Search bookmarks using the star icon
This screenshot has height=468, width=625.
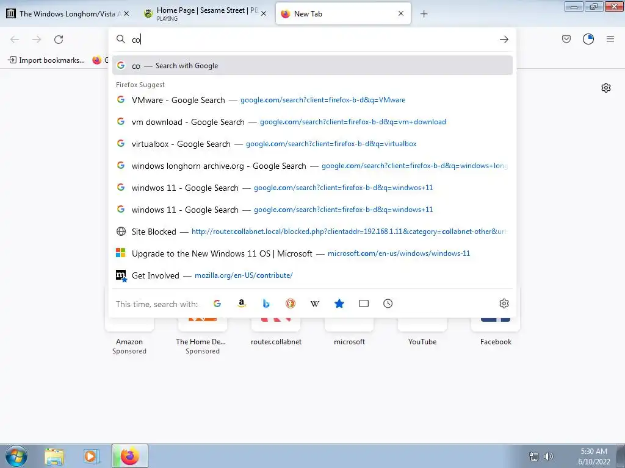click(x=339, y=303)
